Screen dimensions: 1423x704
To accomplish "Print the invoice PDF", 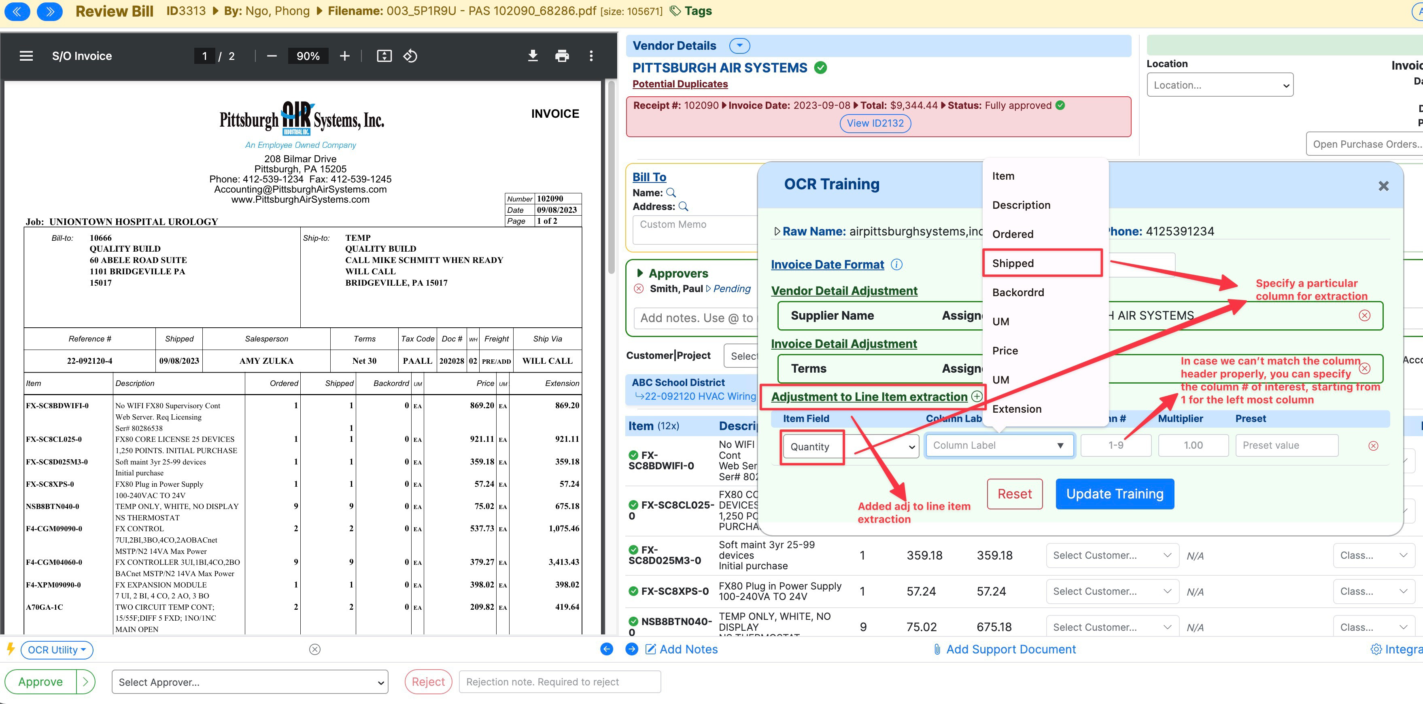I will pyautogui.click(x=562, y=56).
